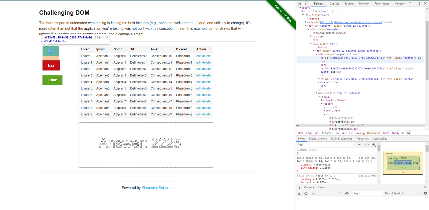Open the Network tab
429x210 pixels.
364,3
